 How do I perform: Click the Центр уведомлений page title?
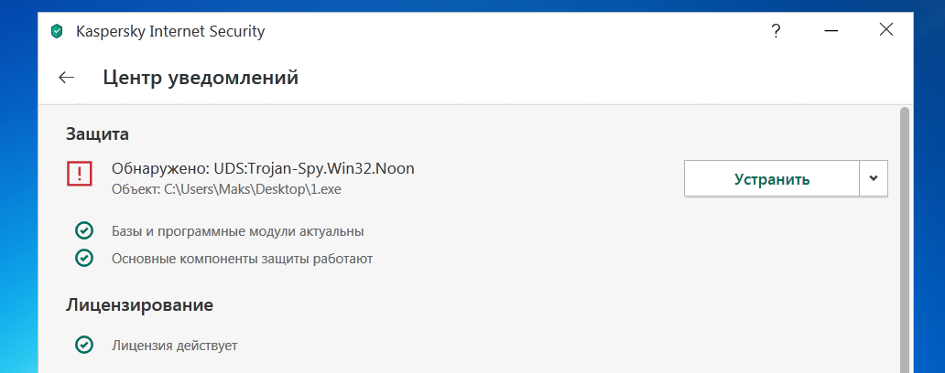tap(201, 78)
